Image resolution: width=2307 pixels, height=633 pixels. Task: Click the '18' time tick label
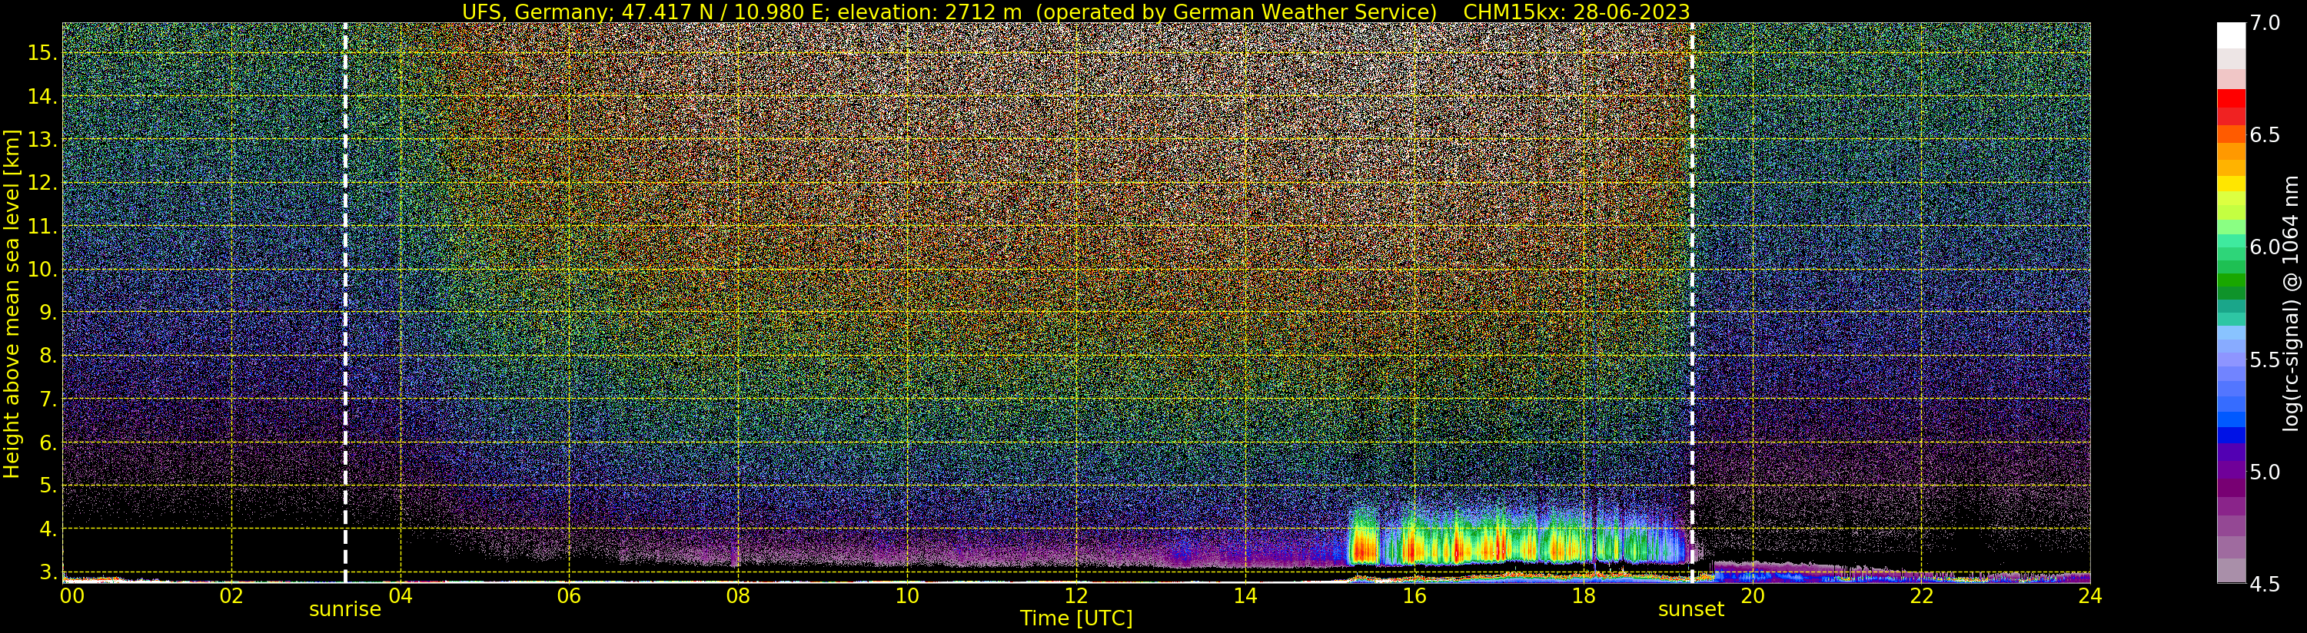pyautogui.click(x=1584, y=595)
